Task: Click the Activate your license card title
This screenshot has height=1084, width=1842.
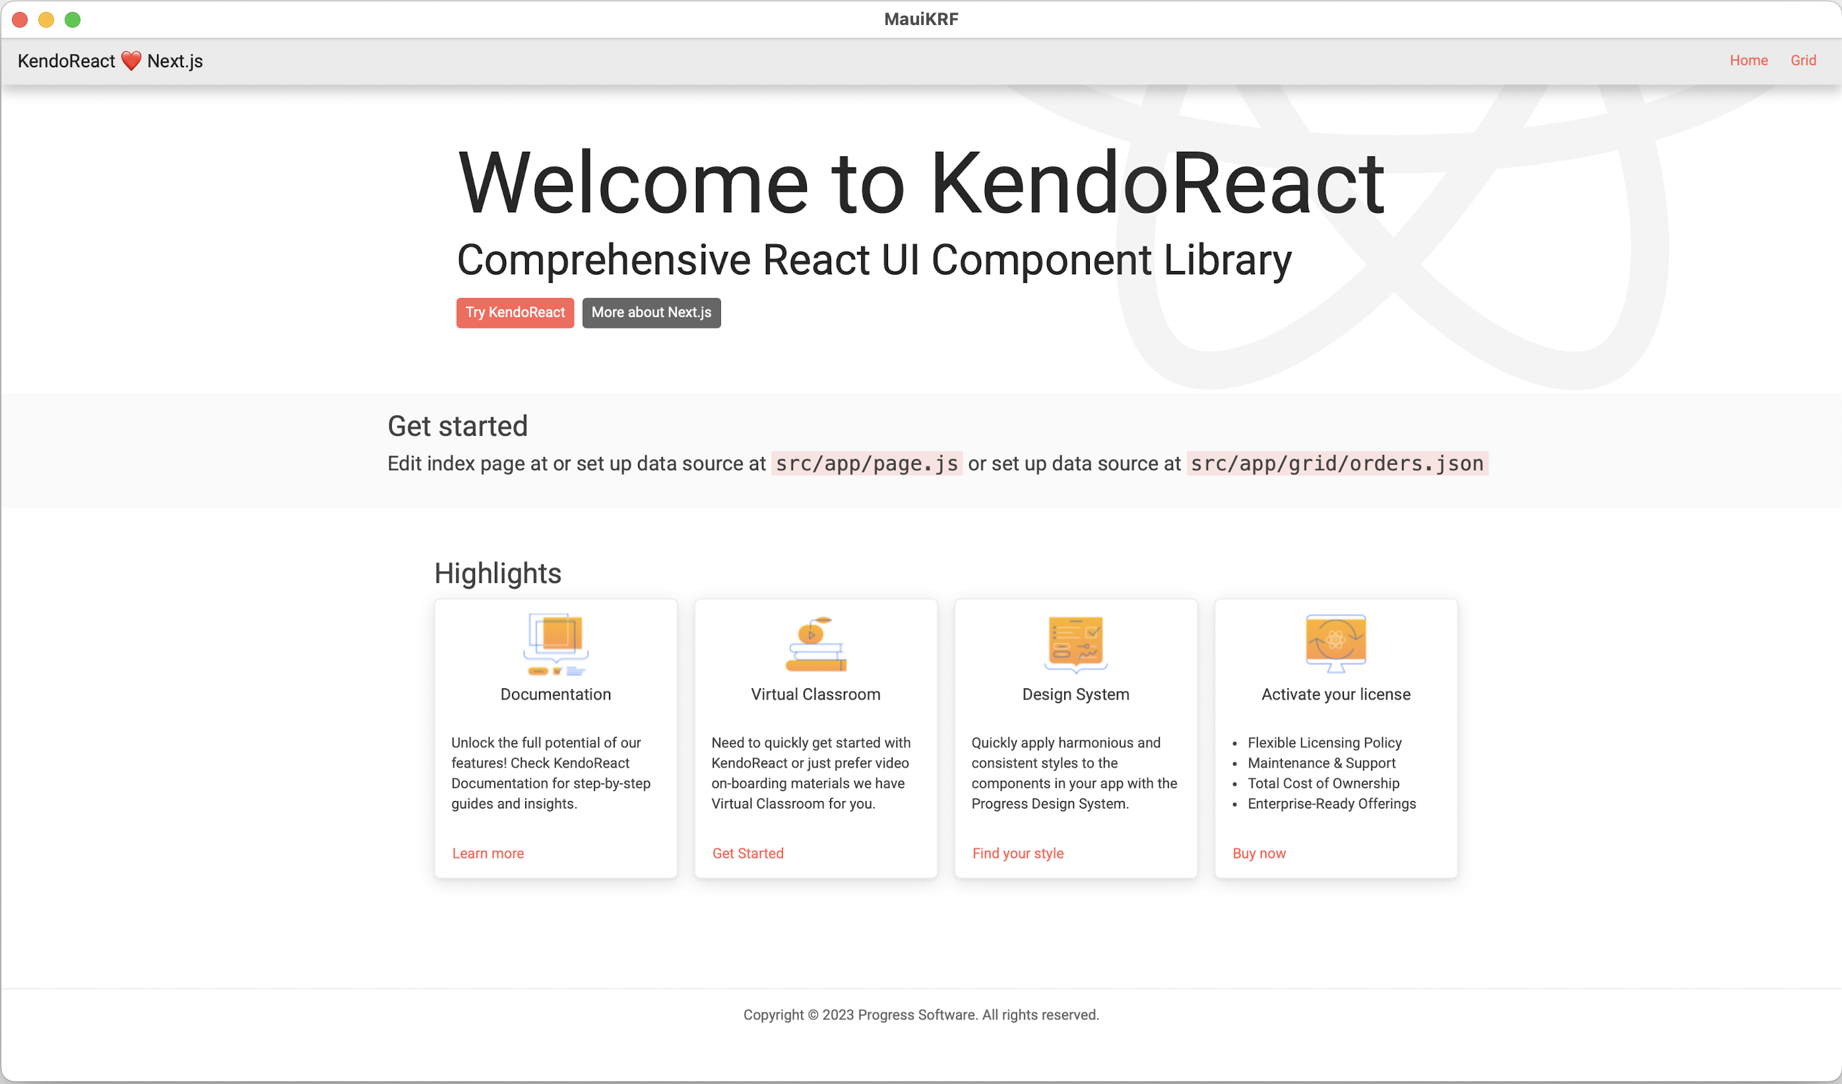Action: 1335,694
